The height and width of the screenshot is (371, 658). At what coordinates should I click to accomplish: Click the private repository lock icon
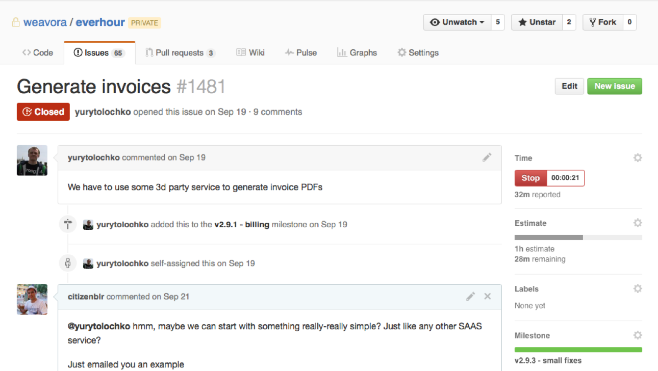pos(16,22)
